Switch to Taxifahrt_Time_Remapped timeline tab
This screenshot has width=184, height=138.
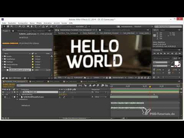tap(15, 81)
